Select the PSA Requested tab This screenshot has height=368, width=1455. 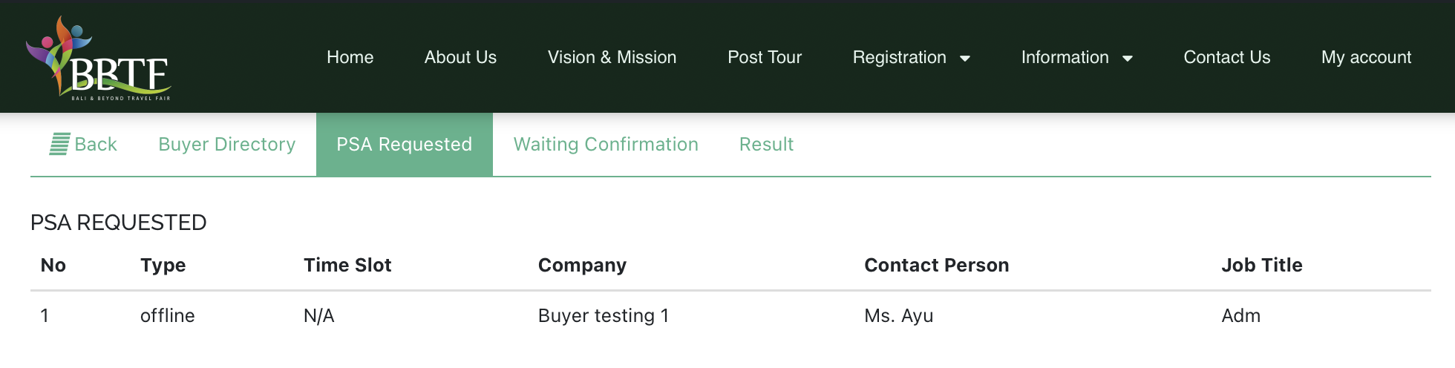(x=405, y=144)
